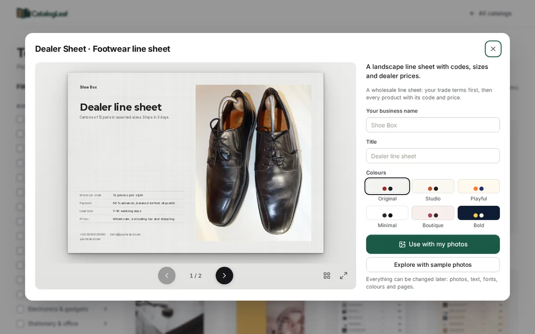Image resolution: width=535 pixels, height=334 pixels.
Task: Click Explore with sample photos button
Action: point(433,265)
